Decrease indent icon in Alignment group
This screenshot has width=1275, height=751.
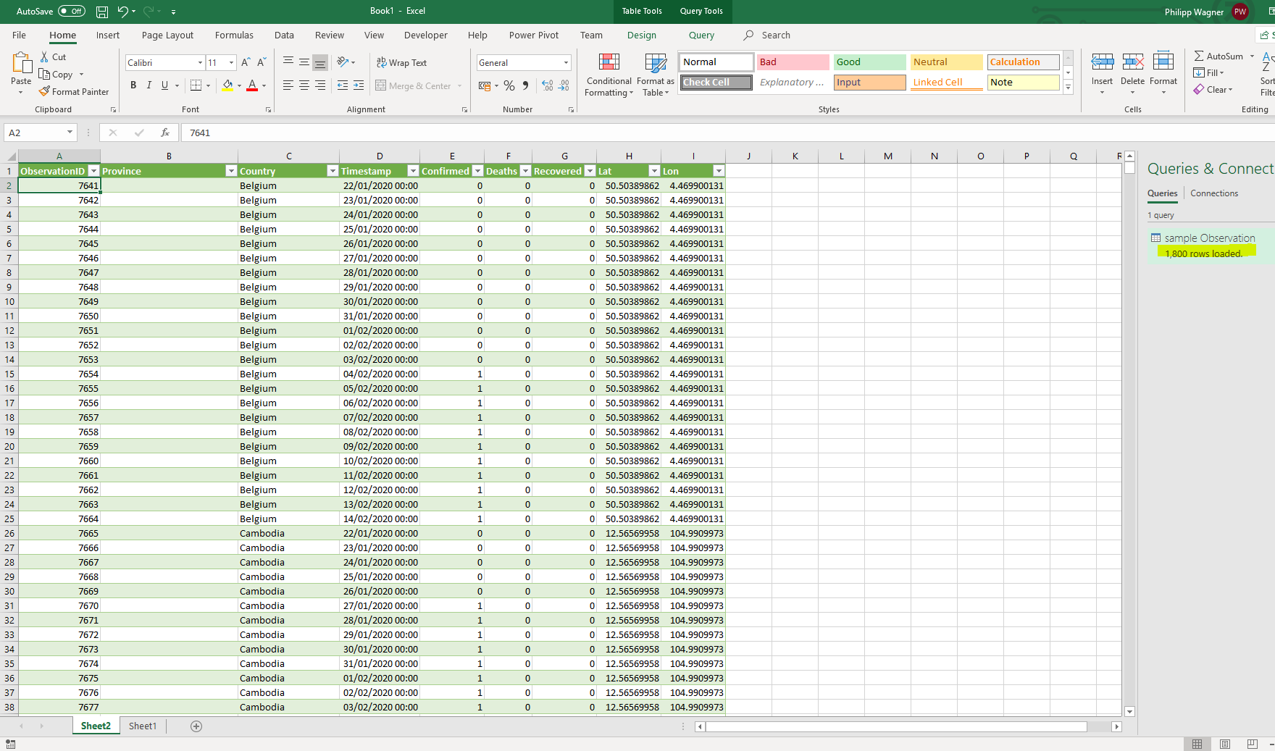click(343, 85)
